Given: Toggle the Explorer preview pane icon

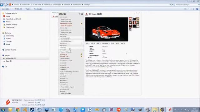Looking at the screenshot, I should pyautogui.click(x=192, y=9).
